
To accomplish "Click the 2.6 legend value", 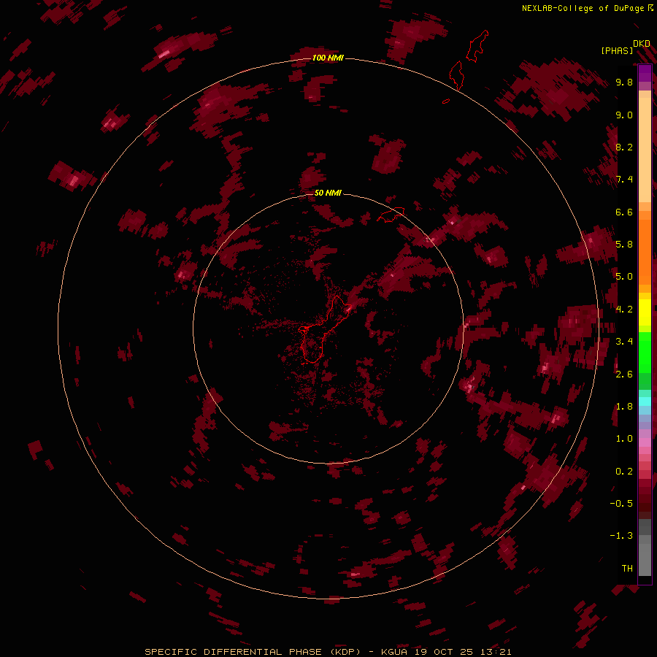I will click(624, 374).
